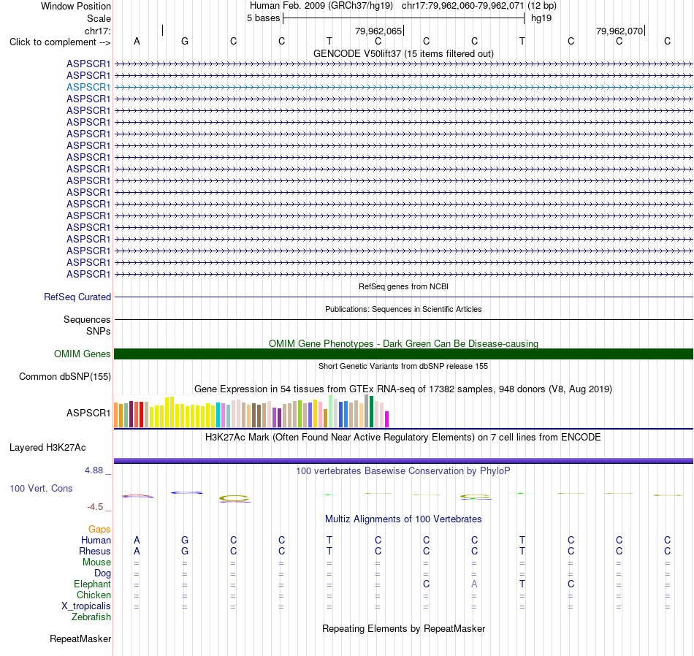Click the "chr17:" ruler label

click(x=98, y=31)
